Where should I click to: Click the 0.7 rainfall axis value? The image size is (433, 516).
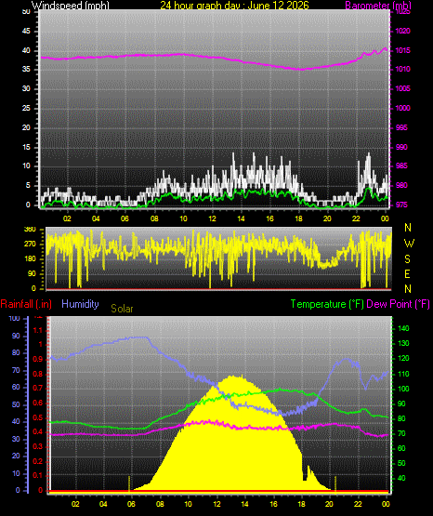point(38,389)
